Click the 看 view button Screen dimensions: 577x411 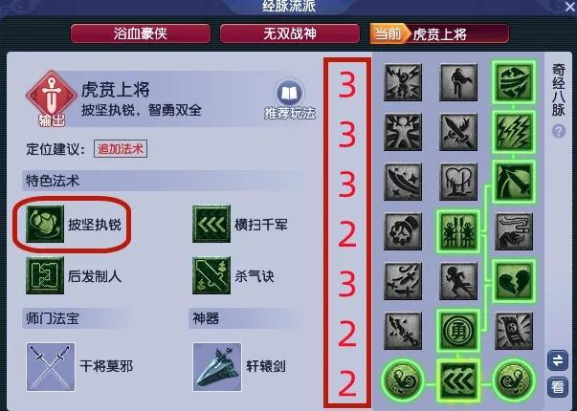(x=558, y=387)
